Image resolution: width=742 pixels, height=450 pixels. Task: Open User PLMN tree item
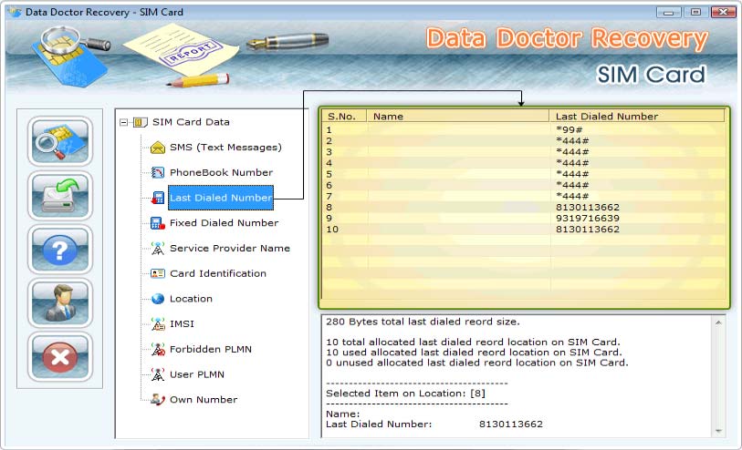197,374
